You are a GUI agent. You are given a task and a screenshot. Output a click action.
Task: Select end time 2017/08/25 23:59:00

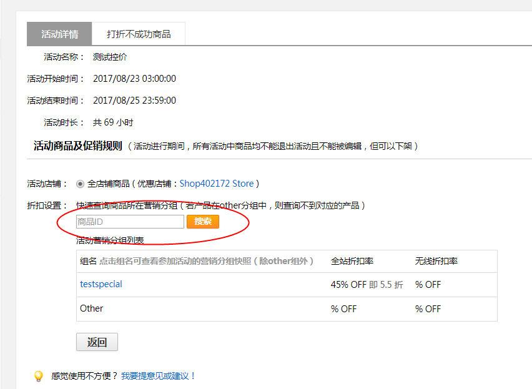click(134, 101)
